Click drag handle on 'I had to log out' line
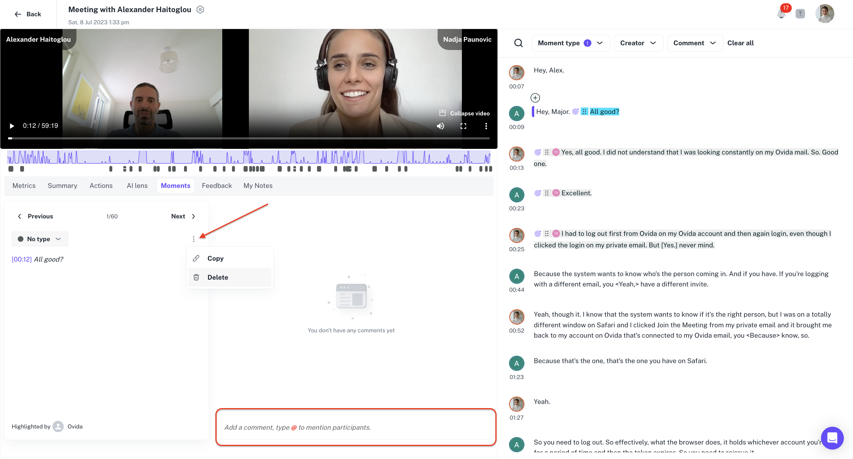This screenshot has width=853, height=459. point(547,233)
